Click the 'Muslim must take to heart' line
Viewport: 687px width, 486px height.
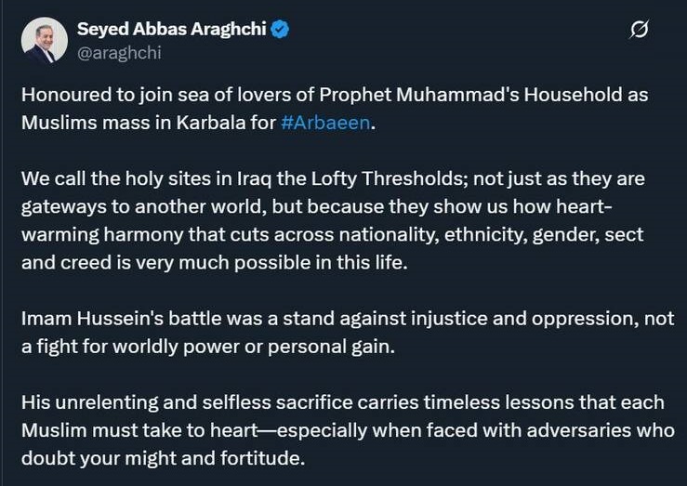coord(348,430)
